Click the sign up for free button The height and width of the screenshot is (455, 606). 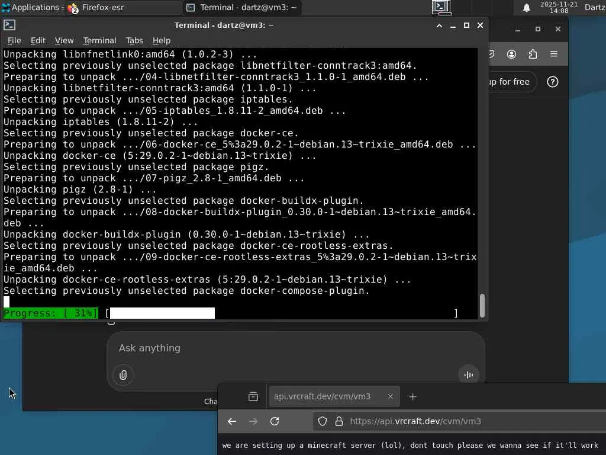512,82
